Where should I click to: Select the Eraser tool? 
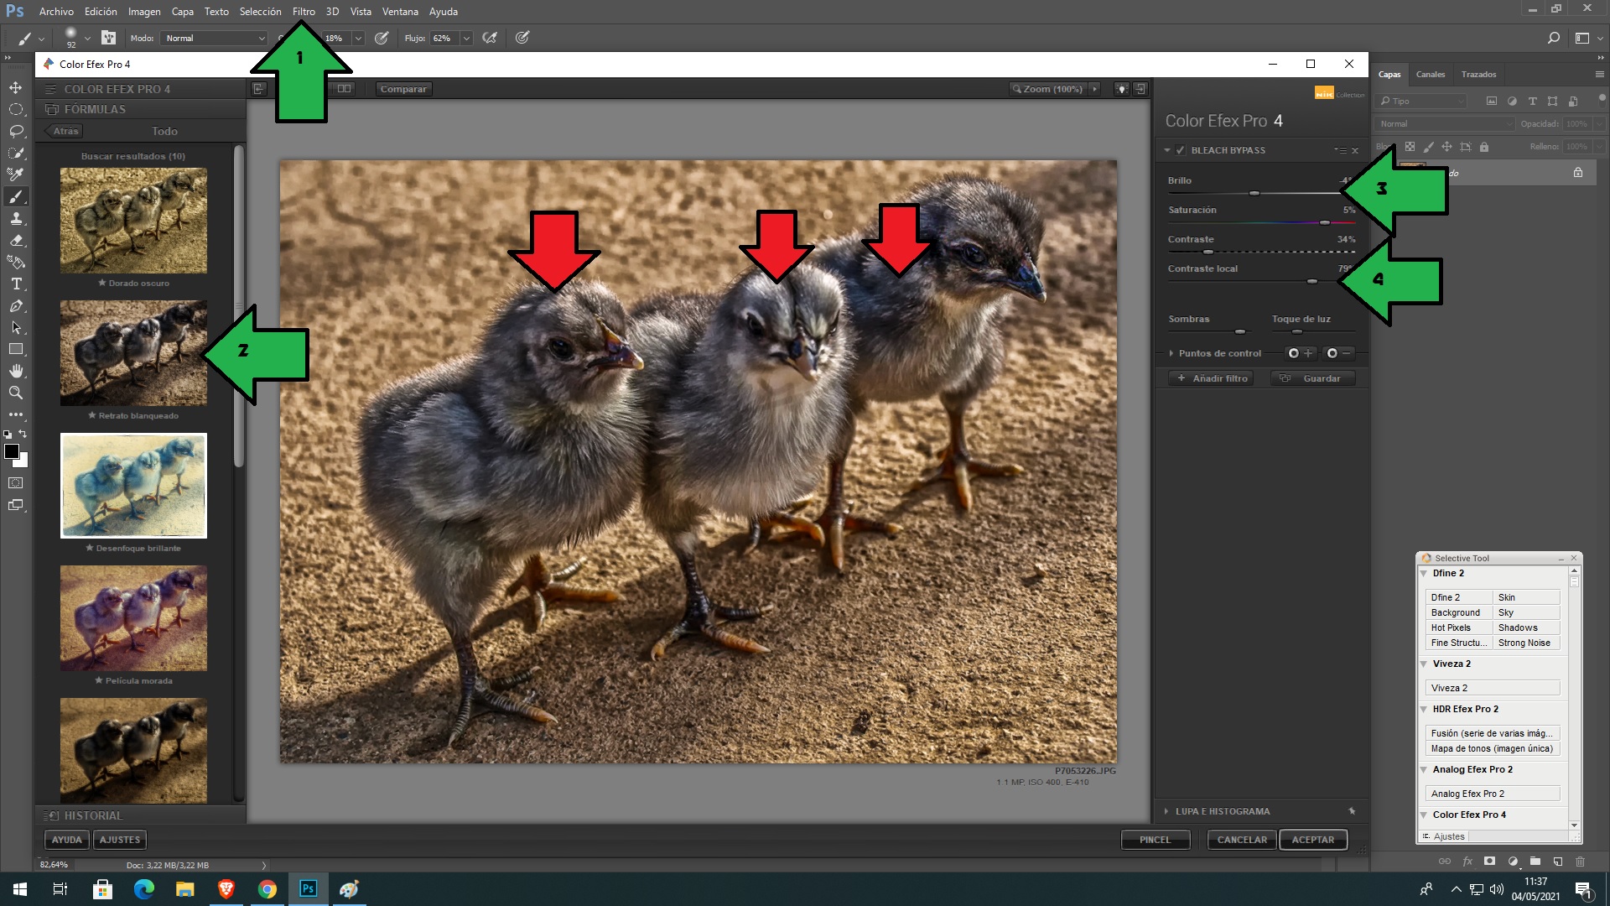(16, 240)
